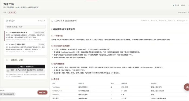This screenshot has width=189, height=101.
Task: Click the hidden_size parameter cell
Action: [x=57, y=91]
